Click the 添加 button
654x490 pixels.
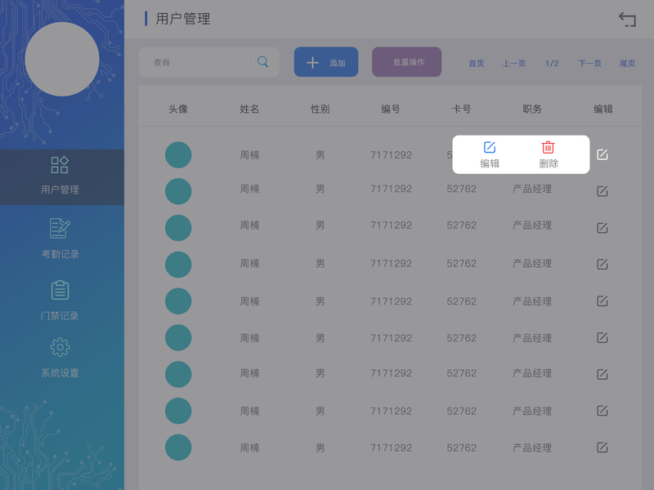pos(326,62)
